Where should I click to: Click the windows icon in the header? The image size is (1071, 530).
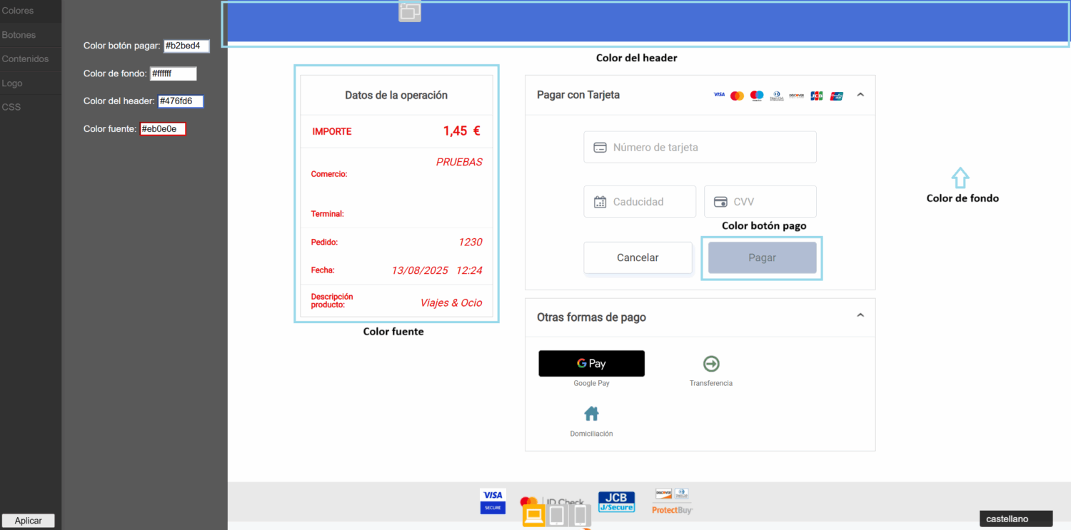click(x=409, y=11)
